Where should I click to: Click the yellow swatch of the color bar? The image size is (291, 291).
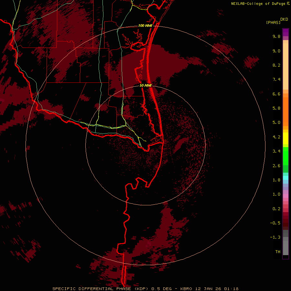click(x=286, y=138)
